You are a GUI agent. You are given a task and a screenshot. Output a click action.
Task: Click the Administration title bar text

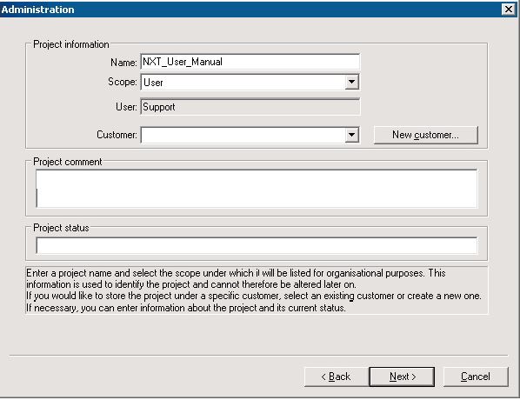point(37,10)
